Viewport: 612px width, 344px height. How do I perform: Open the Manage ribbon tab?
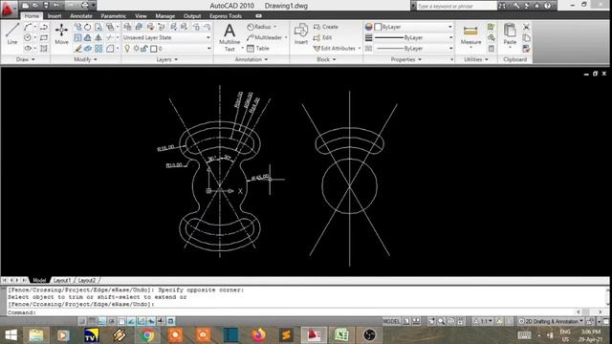pyautogui.click(x=165, y=16)
